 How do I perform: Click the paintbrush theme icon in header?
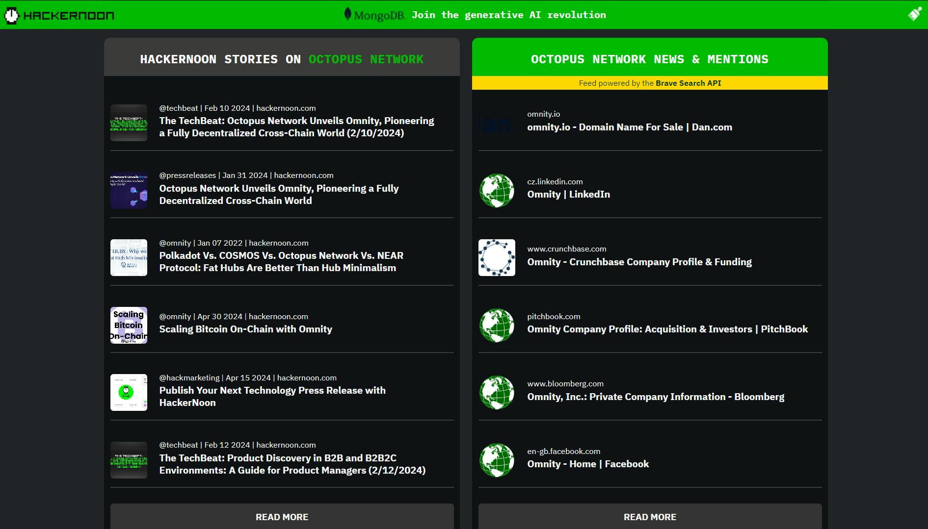point(914,14)
